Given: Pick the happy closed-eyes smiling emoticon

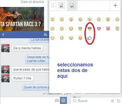Looking at the screenshot, I should pyautogui.click(x=71, y=29).
